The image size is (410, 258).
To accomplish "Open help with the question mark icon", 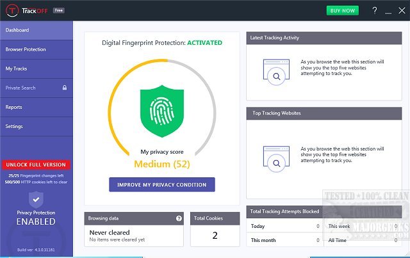I will (x=374, y=10).
